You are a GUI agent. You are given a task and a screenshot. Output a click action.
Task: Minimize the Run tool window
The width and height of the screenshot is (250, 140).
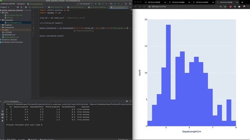point(130,101)
